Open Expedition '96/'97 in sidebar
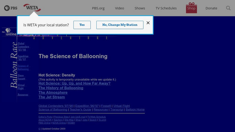 point(23,58)
